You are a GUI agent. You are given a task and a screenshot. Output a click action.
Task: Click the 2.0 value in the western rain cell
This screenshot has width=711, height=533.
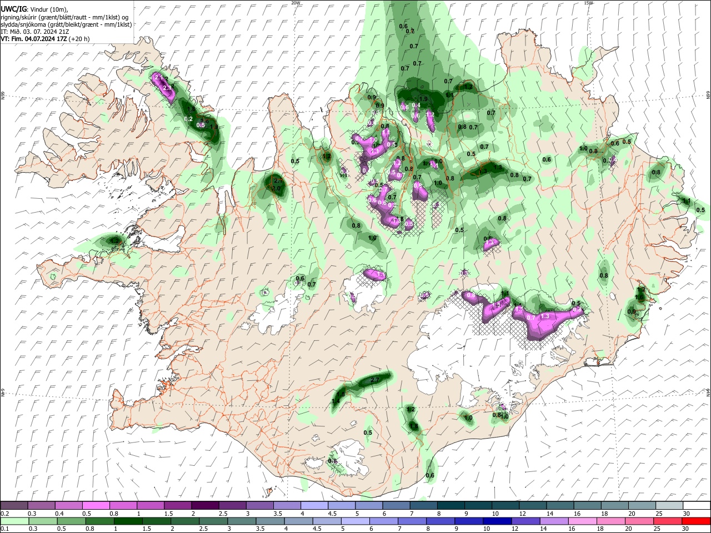pos(276,188)
